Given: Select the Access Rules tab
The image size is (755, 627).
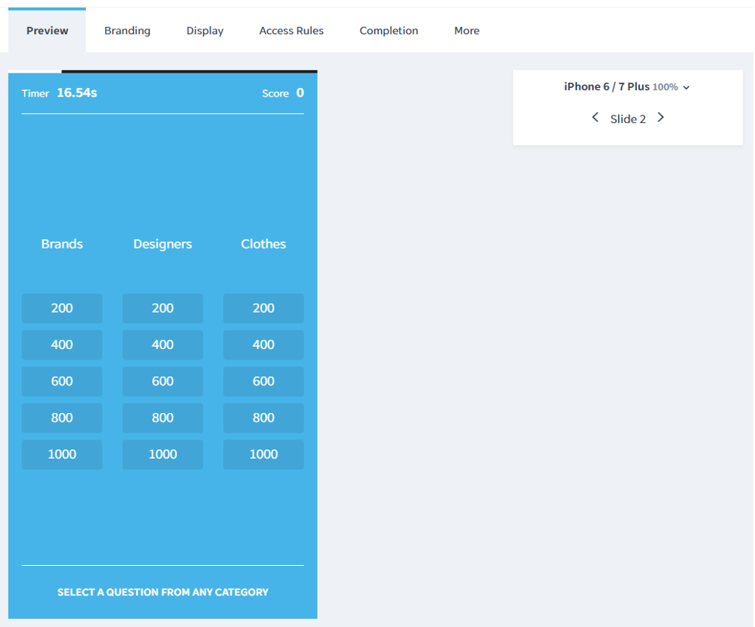Looking at the screenshot, I should [x=291, y=30].
